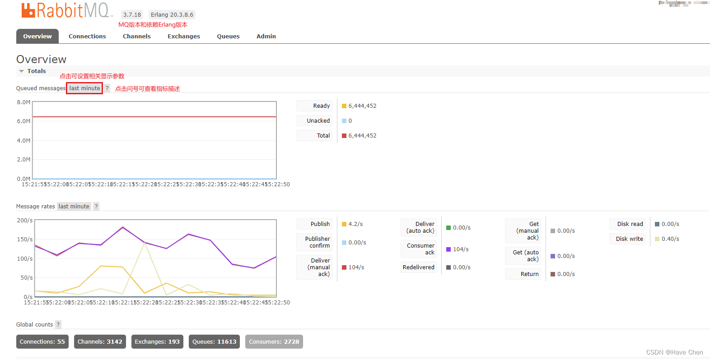This screenshot has width=710, height=359.
Task: Toggle Disk write series
Action: [627, 239]
